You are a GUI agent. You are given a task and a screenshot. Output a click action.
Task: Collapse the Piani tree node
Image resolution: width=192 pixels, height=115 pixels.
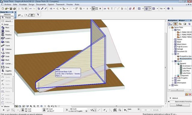click(x=172, y=30)
